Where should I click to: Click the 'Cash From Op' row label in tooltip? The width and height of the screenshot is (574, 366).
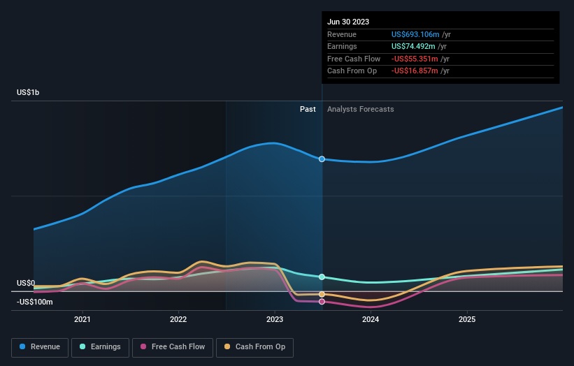352,71
